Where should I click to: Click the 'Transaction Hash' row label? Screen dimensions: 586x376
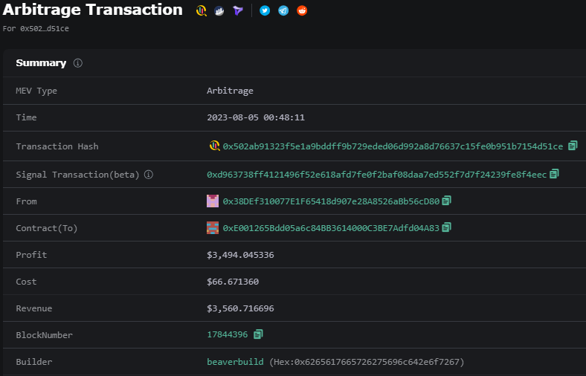tap(57, 146)
